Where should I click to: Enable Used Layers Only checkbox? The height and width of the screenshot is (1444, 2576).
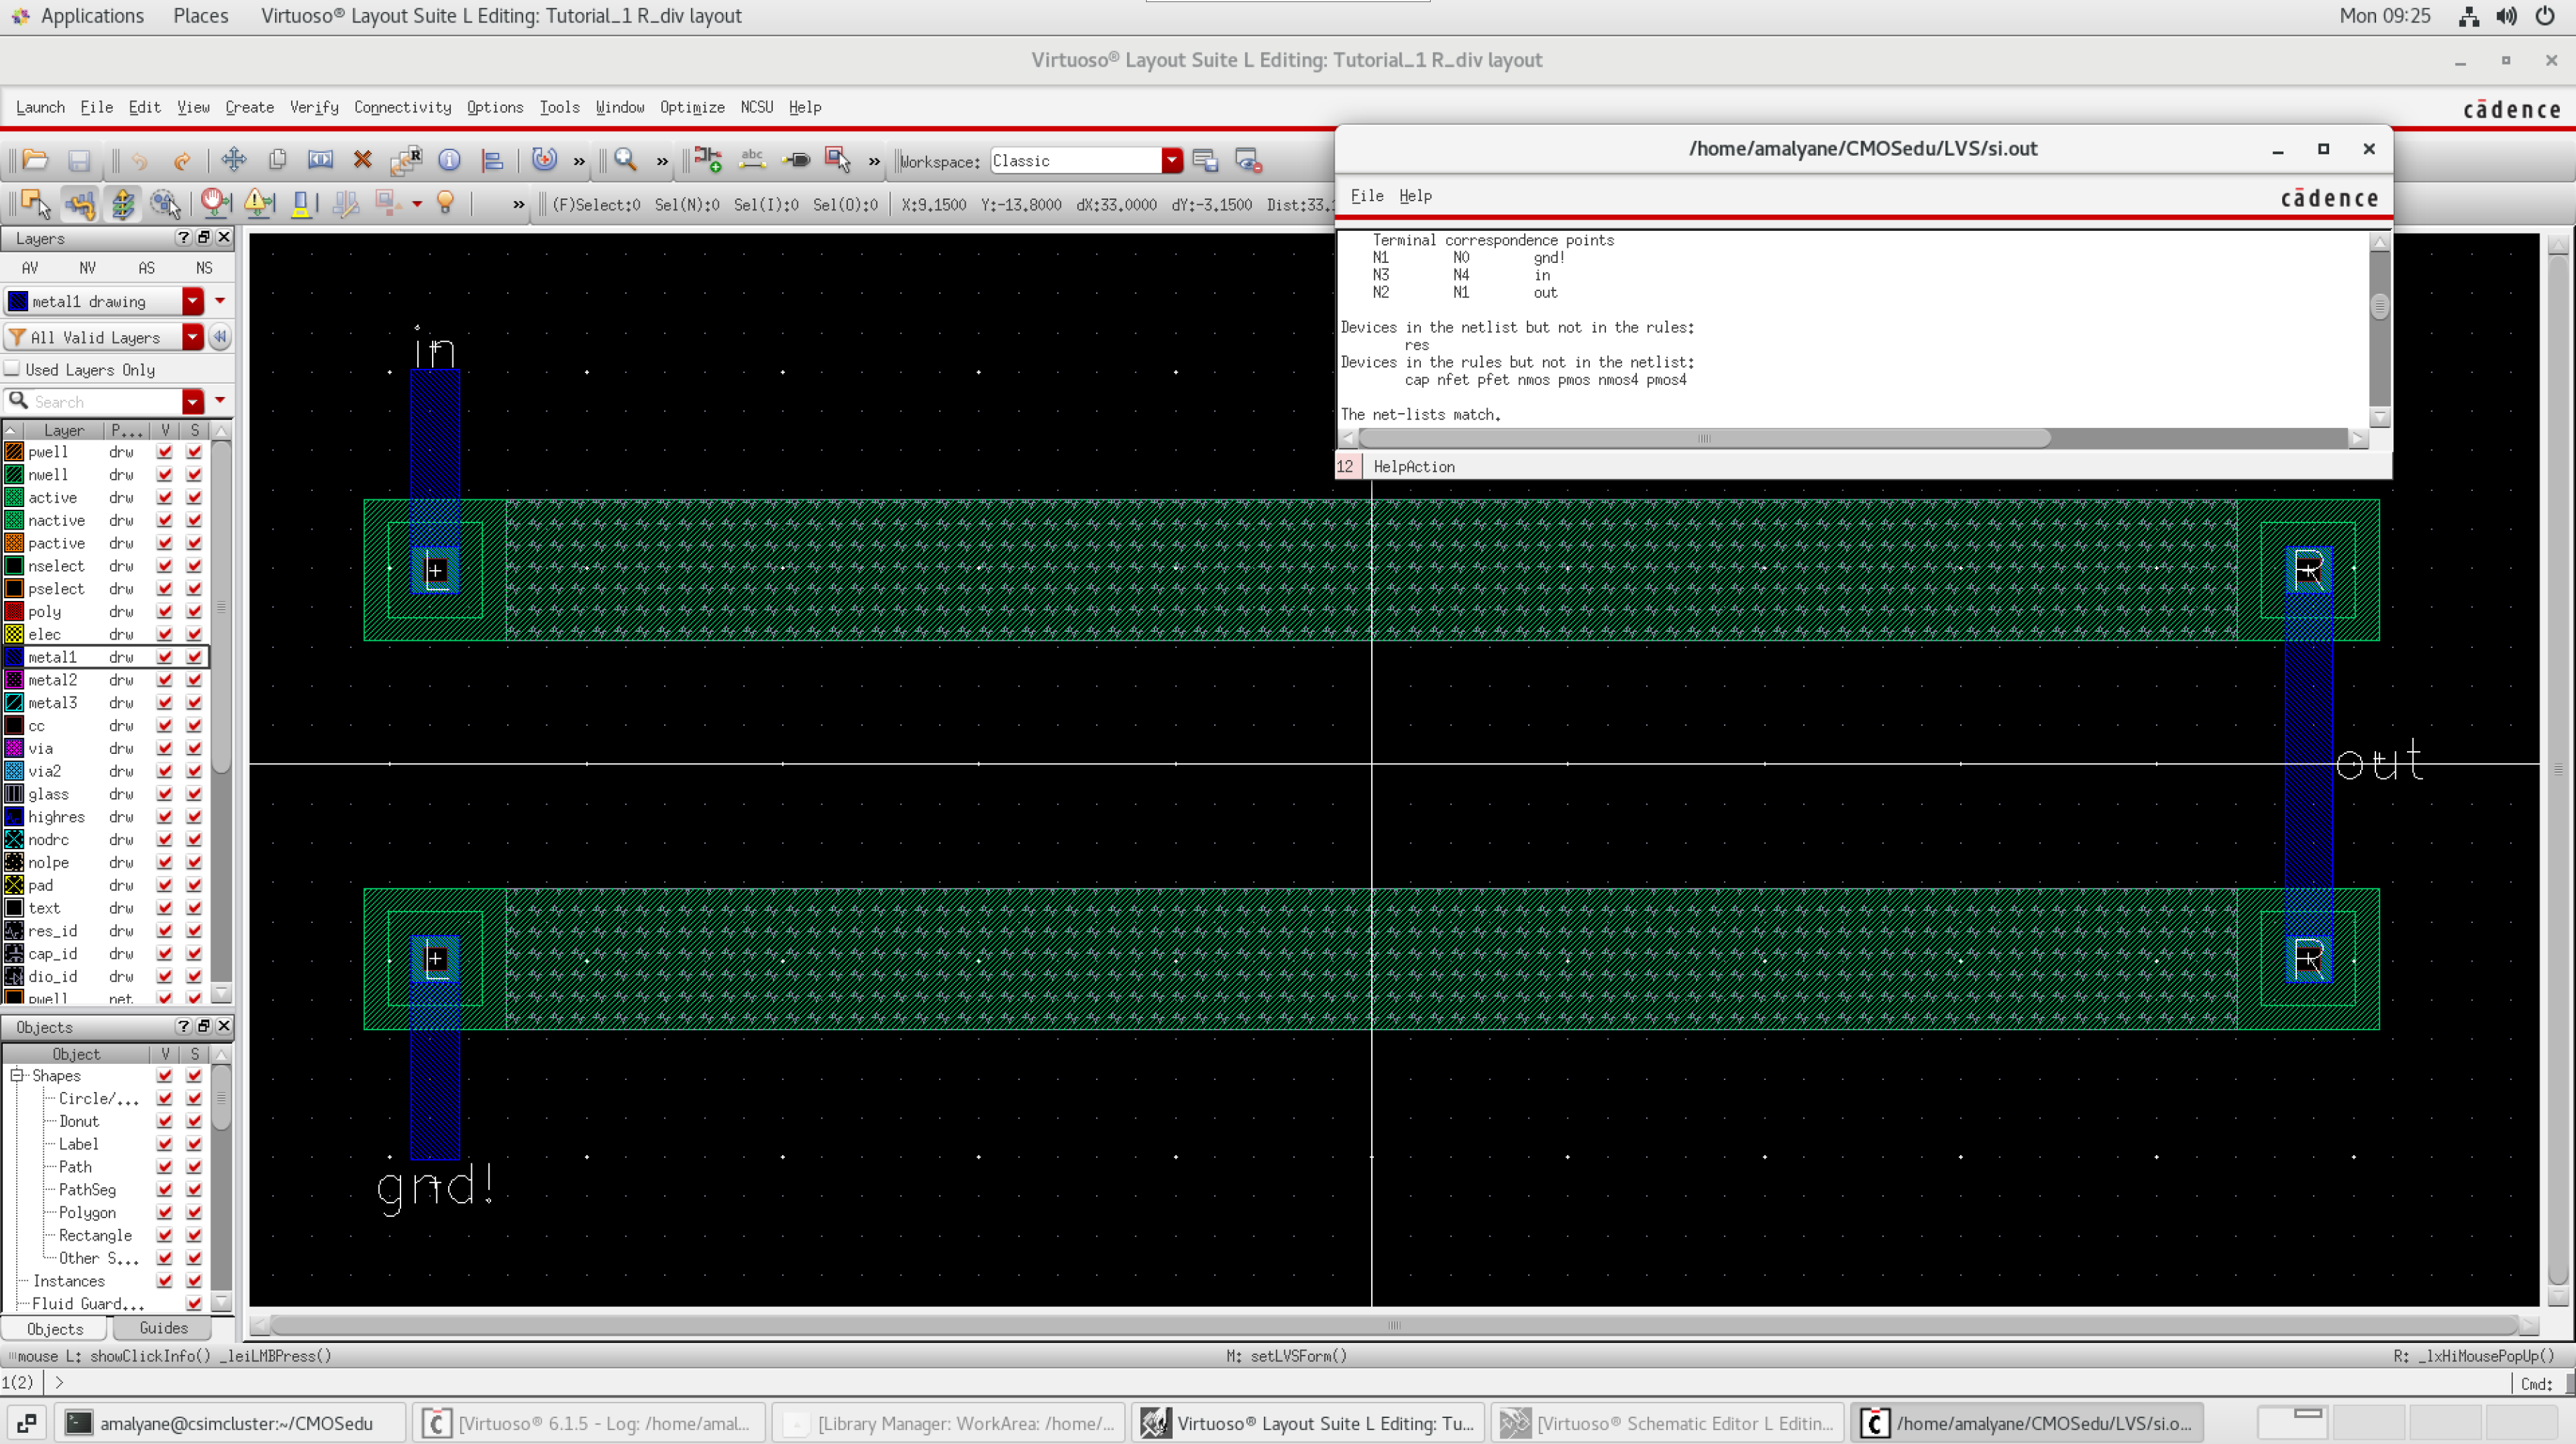[x=12, y=369]
